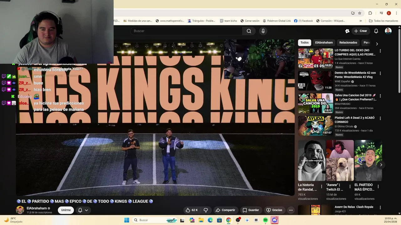Click the Chrome profile E avatar
This screenshot has height=225, width=401.
[x=389, y=13]
